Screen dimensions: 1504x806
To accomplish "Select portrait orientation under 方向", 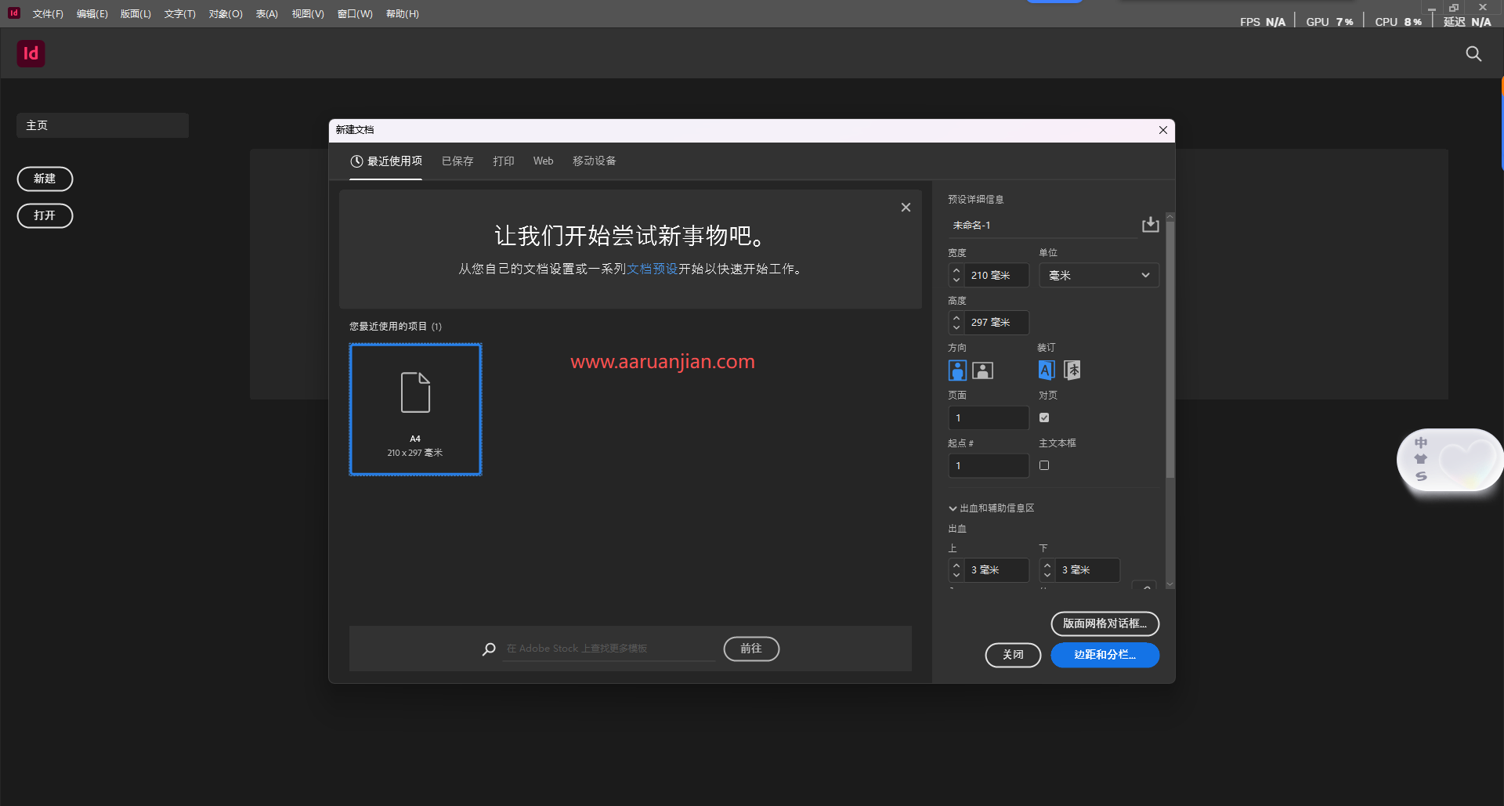I will click(956, 370).
